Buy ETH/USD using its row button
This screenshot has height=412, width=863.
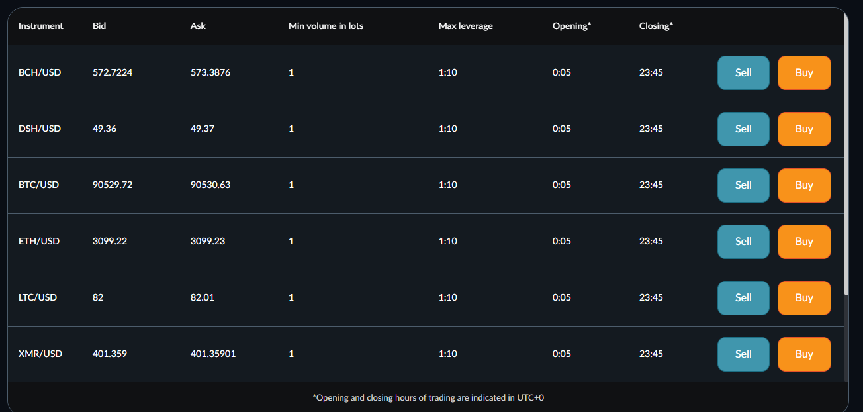803,242
